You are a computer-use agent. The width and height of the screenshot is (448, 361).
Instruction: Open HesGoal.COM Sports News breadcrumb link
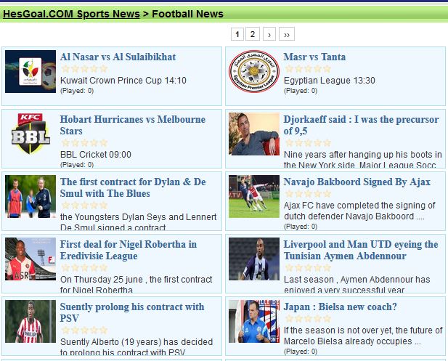[x=71, y=14]
